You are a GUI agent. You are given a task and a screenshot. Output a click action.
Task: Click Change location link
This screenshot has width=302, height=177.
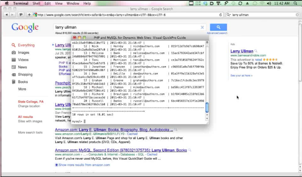coord(29,106)
